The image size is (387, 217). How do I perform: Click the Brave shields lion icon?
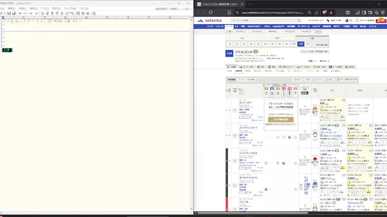pos(324,12)
